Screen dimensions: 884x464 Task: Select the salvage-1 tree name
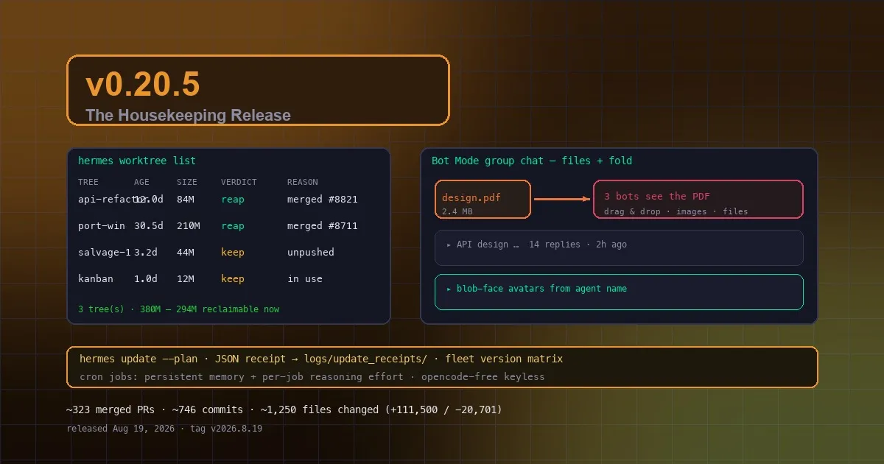(105, 253)
